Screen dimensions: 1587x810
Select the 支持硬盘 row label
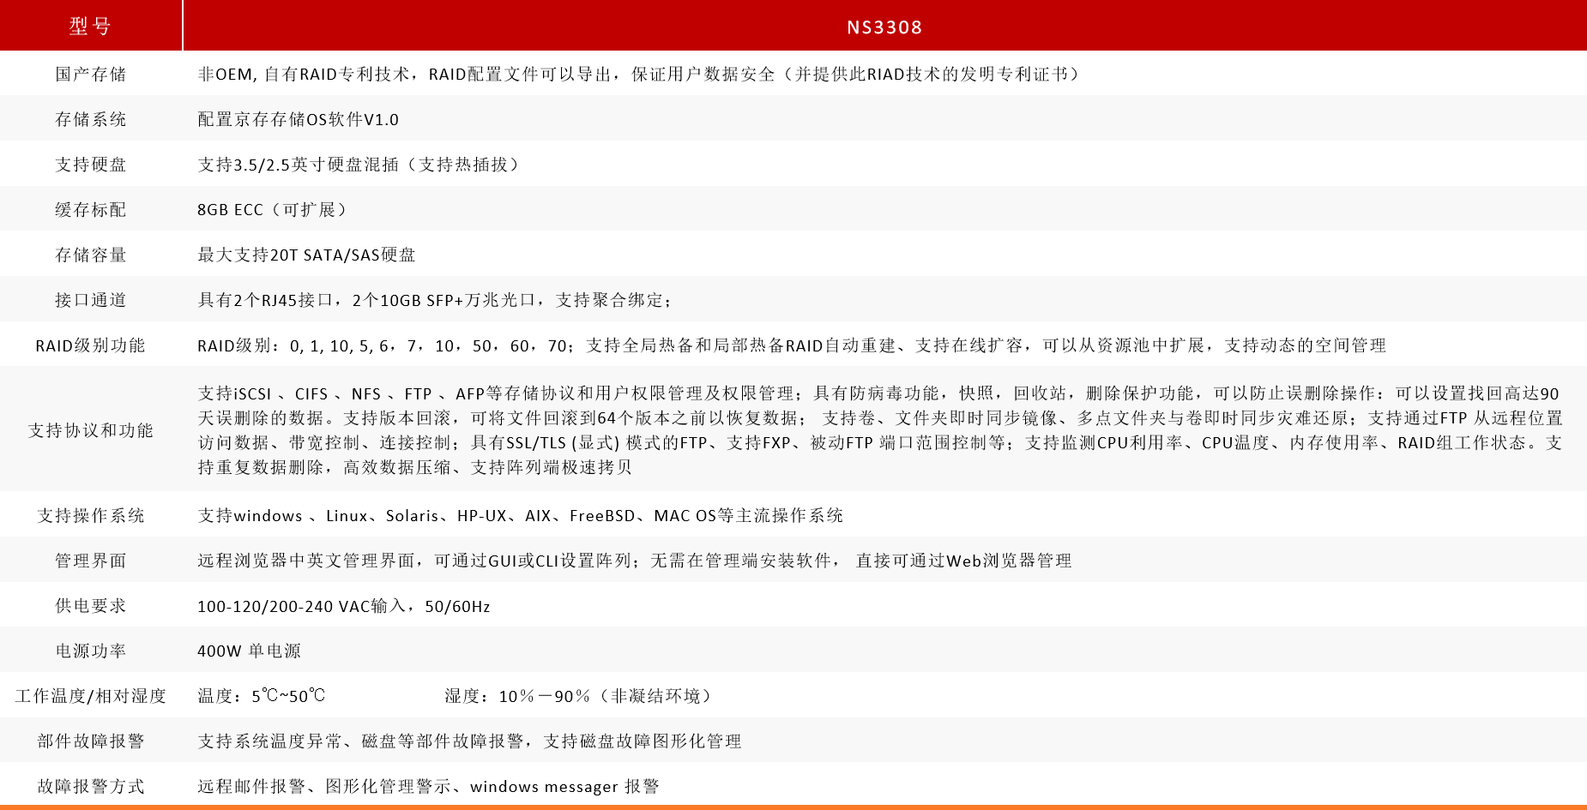click(x=91, y=165)
